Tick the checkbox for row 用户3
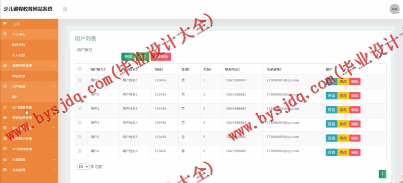Screen dimensions: 403x183 point(79,109)
